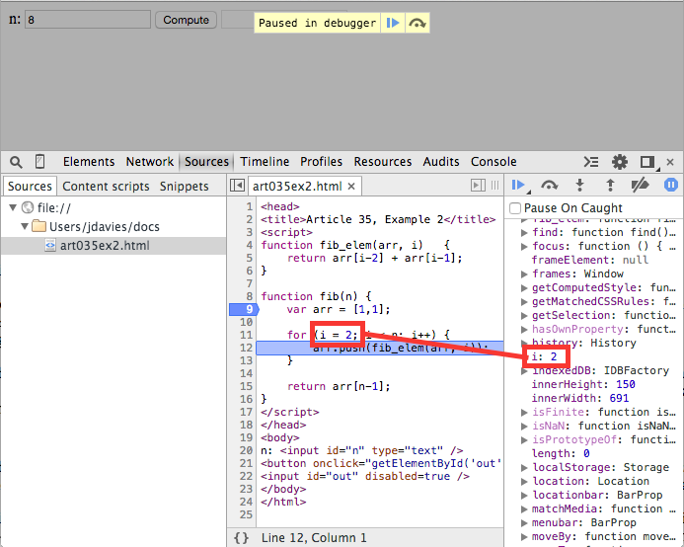The image size is (684, 547).
Task: Expand the matchMedia function entry
Action: pyautogui.click(x=525, y=509)
